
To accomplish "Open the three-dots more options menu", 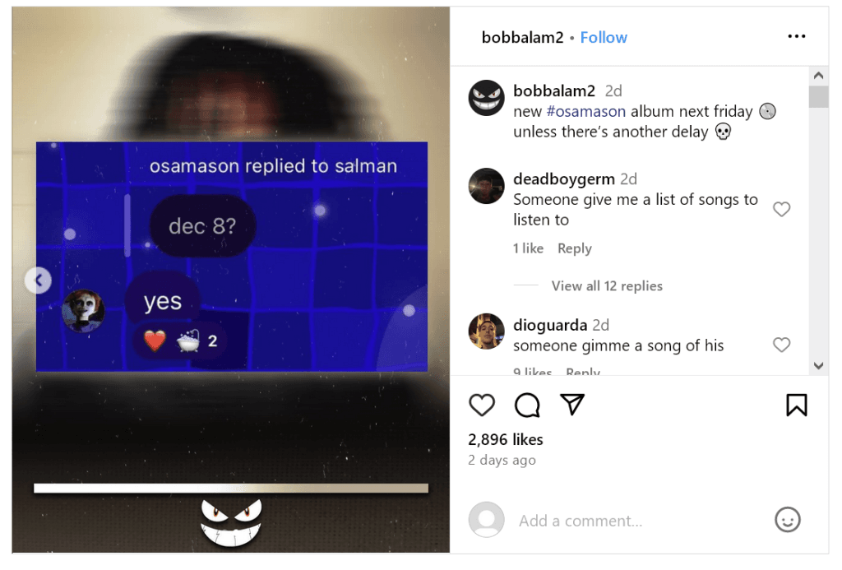I will tap(796, 36).
